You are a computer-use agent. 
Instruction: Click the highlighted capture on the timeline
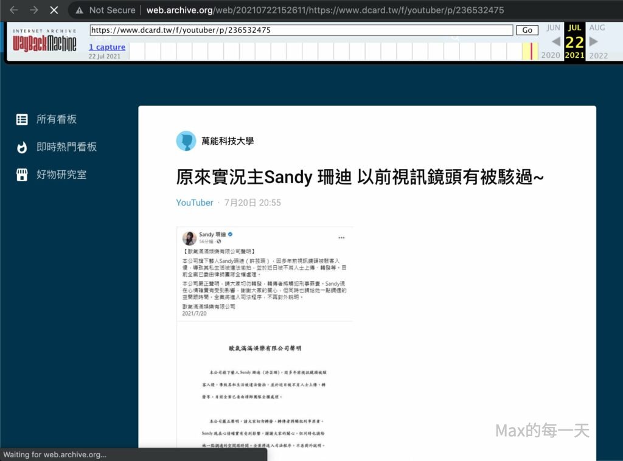tap(531, 51)
